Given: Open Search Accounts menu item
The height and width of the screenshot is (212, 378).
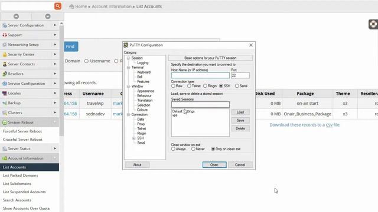Looking at the screenshot, I should pos(17,200).
